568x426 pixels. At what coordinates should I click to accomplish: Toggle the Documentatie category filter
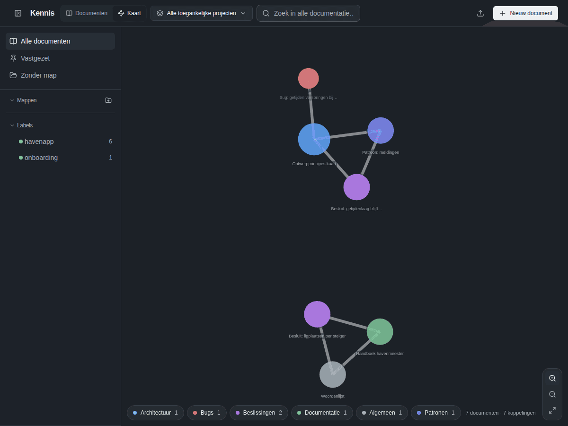pos(322,413)
